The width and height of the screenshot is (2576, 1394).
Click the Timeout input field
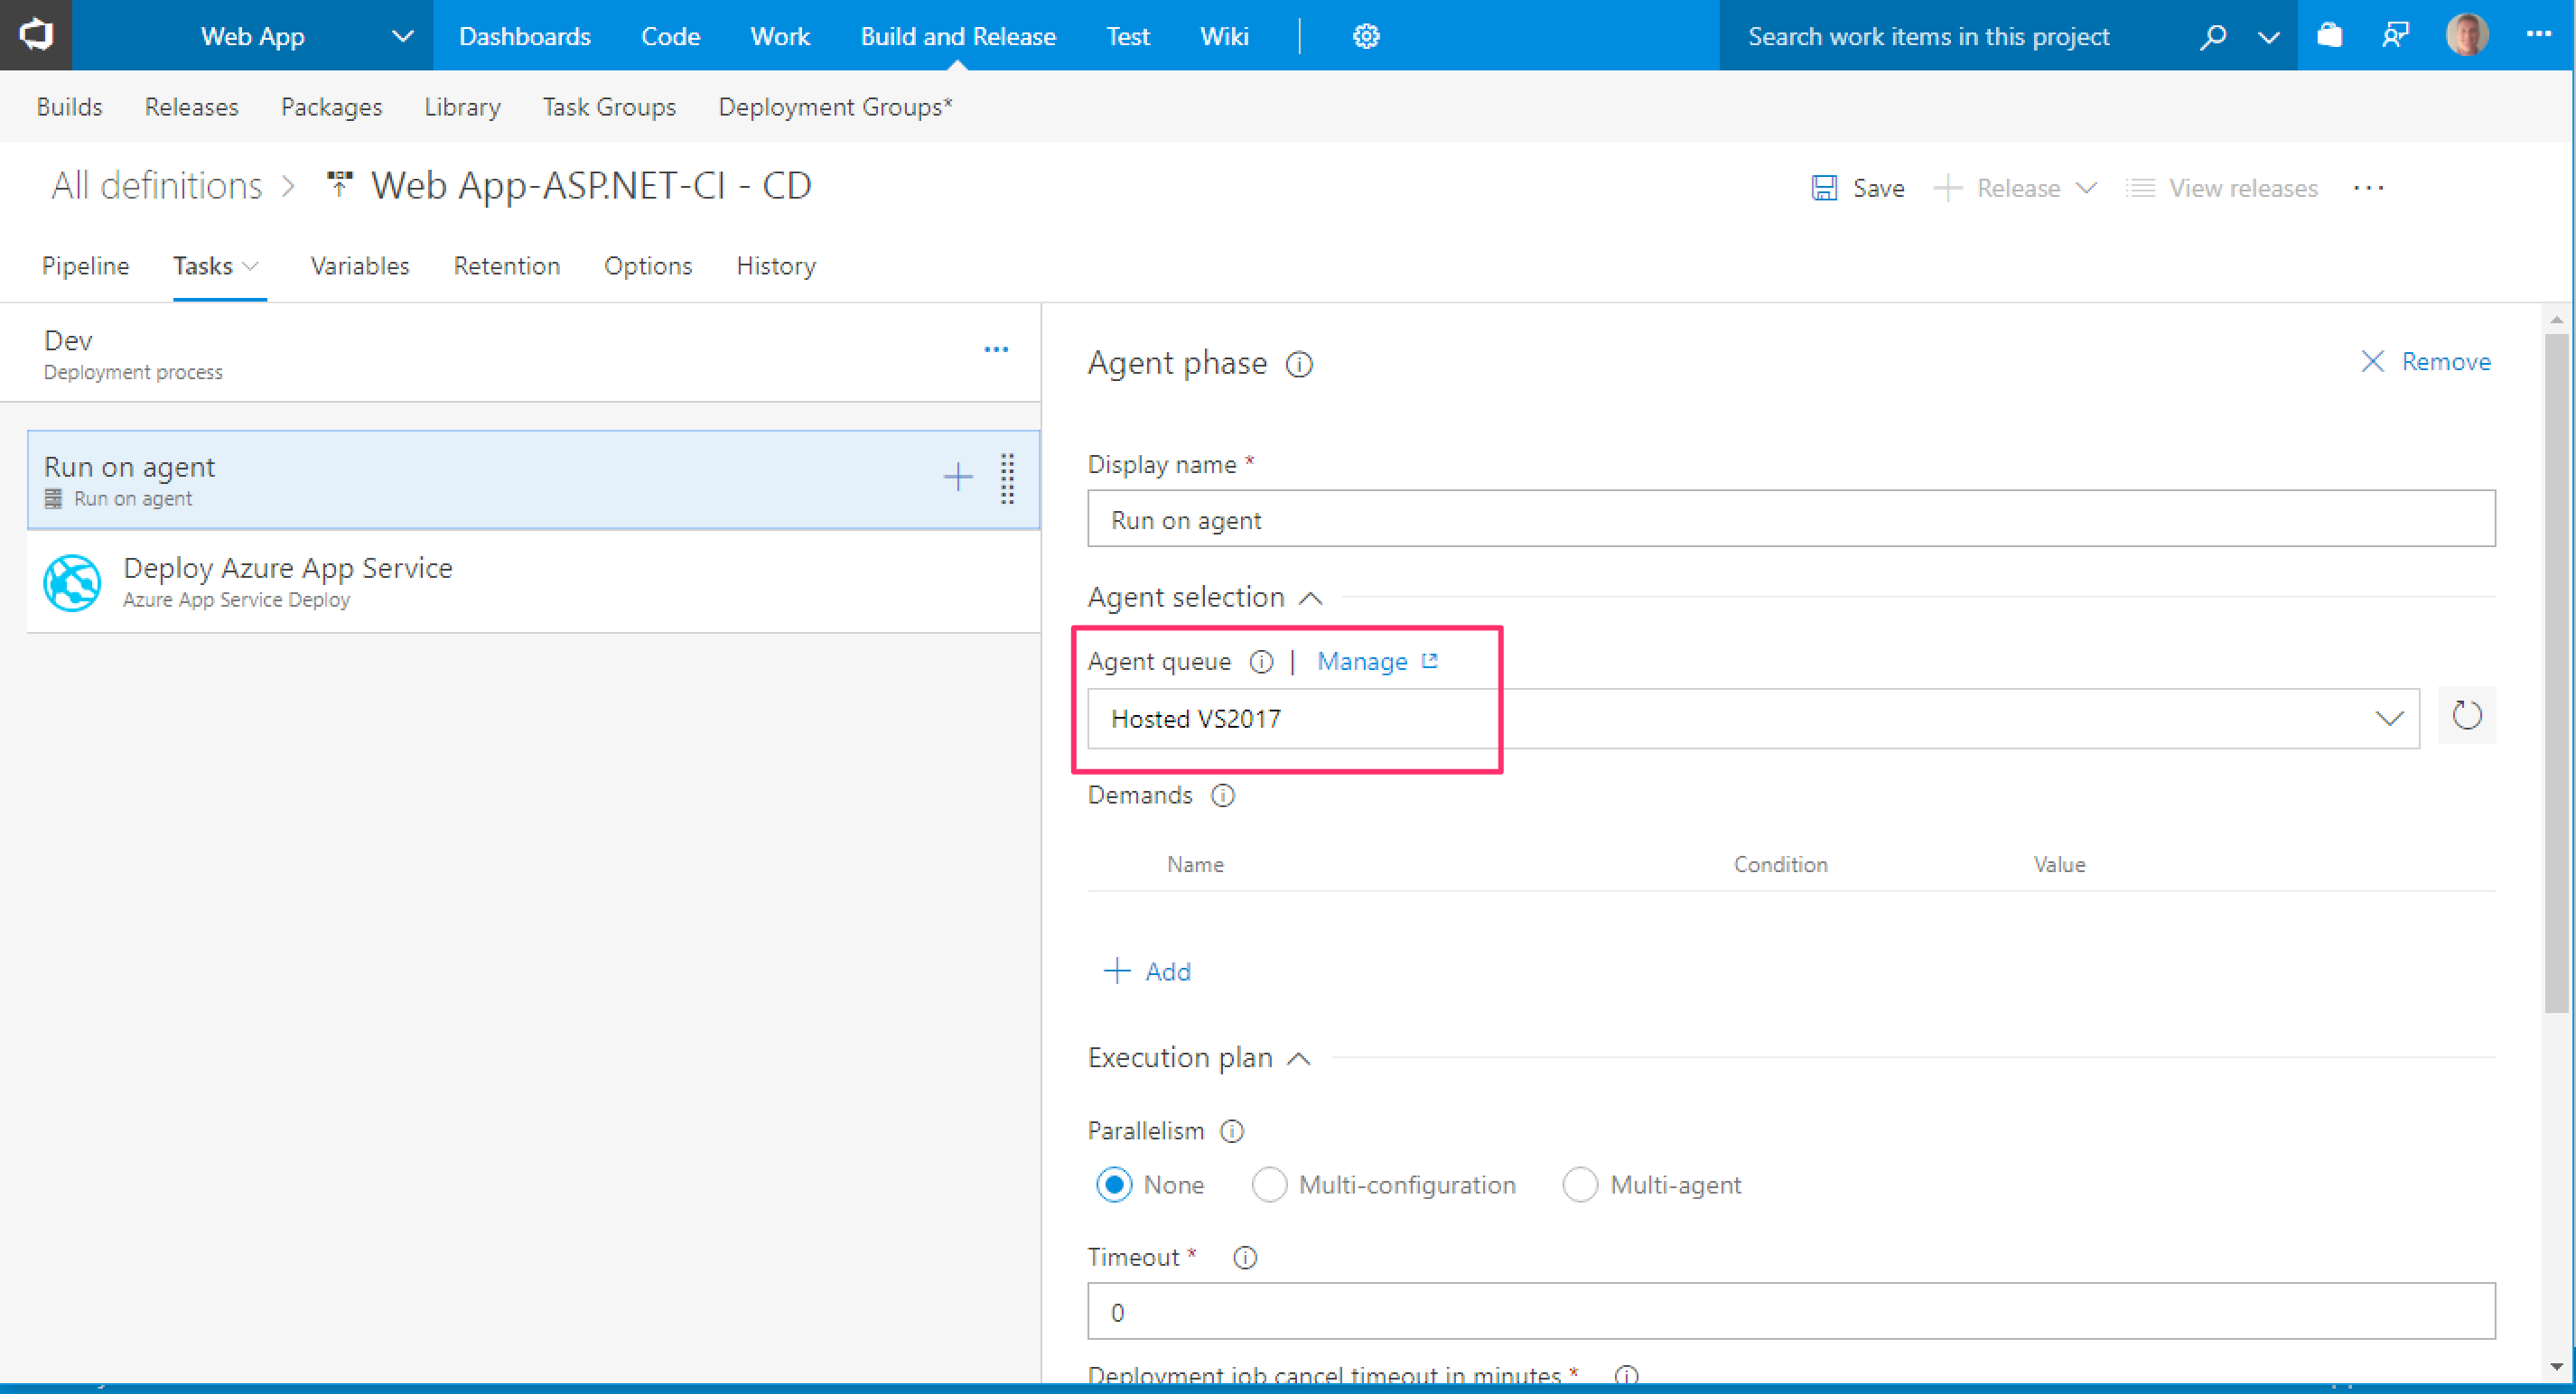pyautogui.click(x=1790, y=1311)
